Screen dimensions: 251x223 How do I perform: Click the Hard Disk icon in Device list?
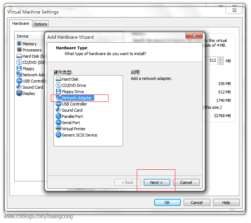tap(19, 56)
